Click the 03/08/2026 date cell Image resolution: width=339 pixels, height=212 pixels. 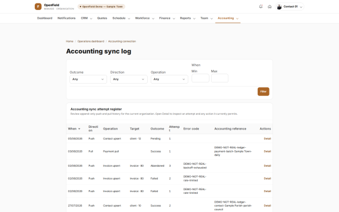point(75,151)
